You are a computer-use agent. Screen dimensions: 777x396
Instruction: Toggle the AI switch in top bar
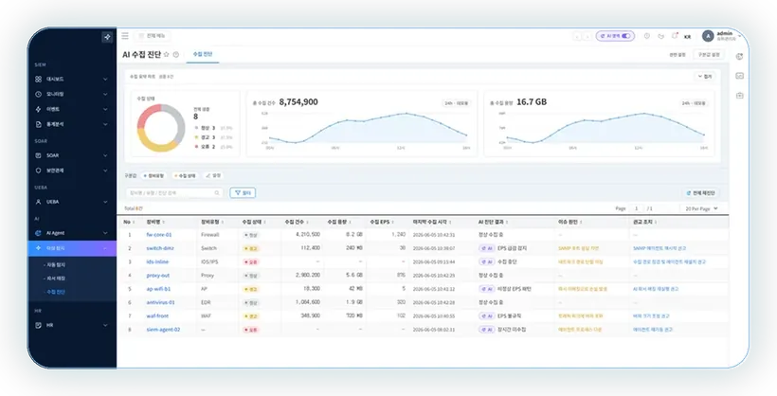pyautogui.click(x=626, y=36)
